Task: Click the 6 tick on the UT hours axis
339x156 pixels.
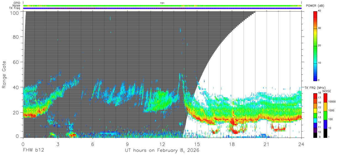Action: pos(93,144)
